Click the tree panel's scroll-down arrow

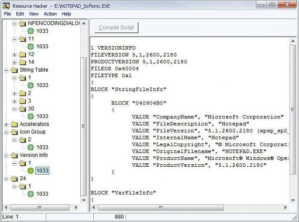tap(84, 200)
